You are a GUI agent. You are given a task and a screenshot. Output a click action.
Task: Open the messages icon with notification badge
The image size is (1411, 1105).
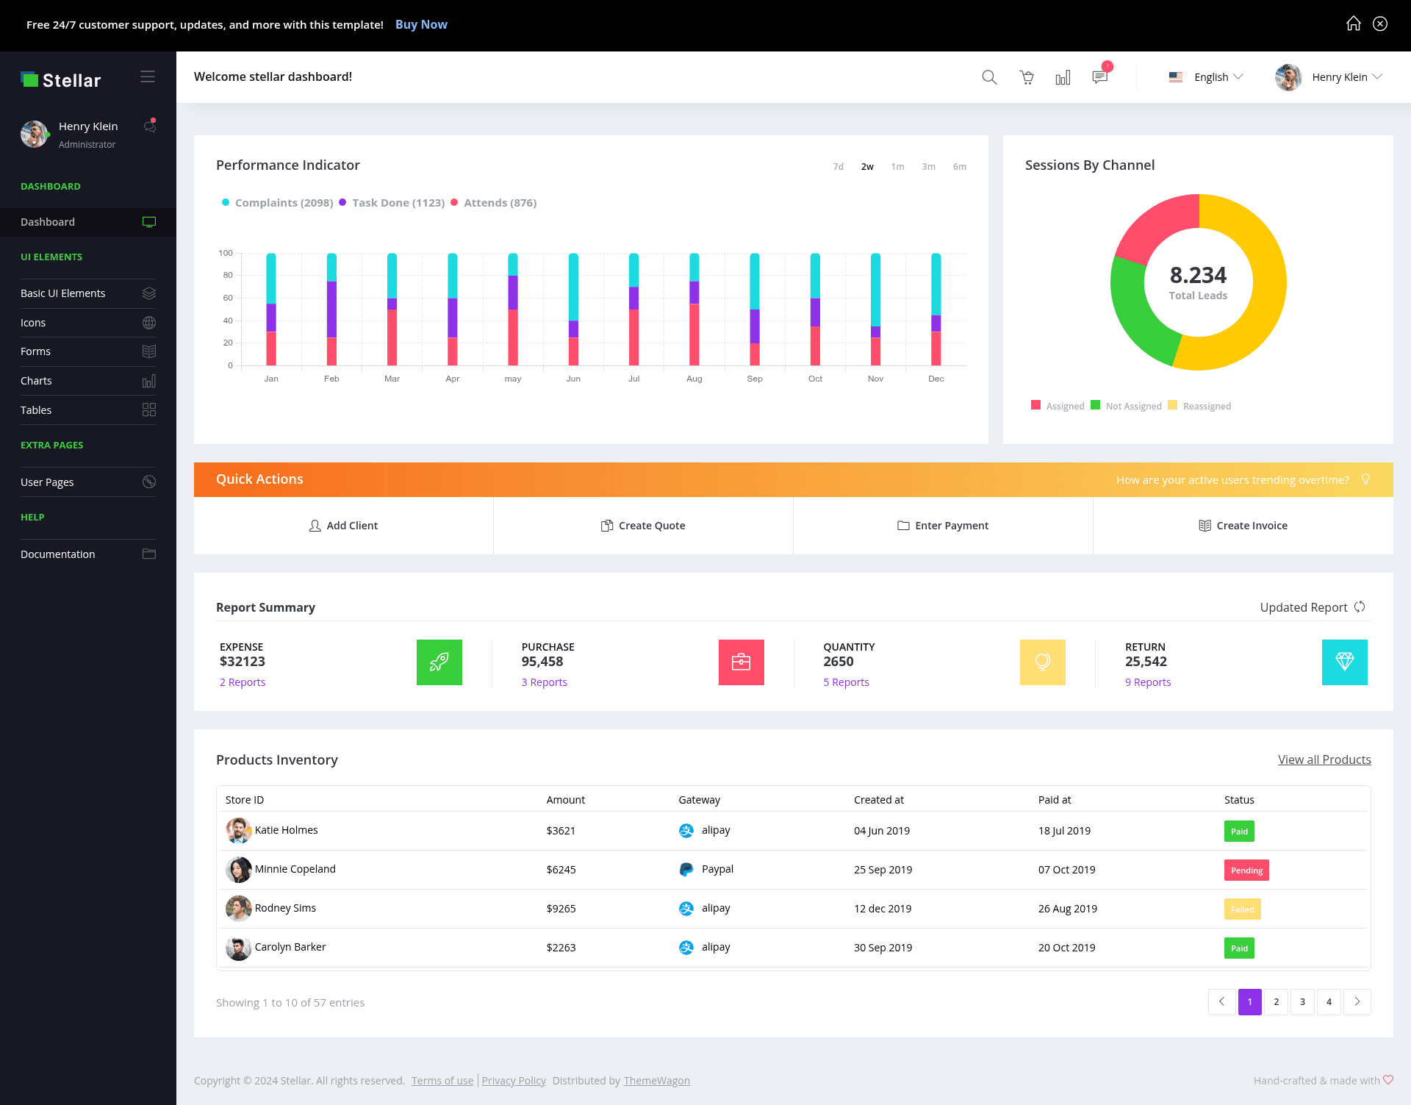click(x=1100, y=76)
